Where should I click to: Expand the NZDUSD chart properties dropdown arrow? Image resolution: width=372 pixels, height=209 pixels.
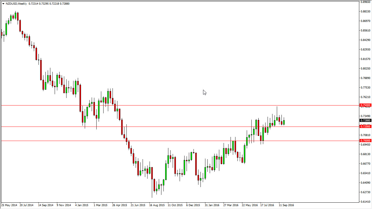[3, 3]
